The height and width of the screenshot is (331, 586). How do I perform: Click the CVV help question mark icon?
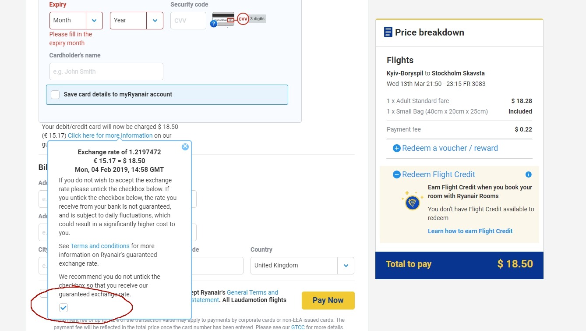214,24
